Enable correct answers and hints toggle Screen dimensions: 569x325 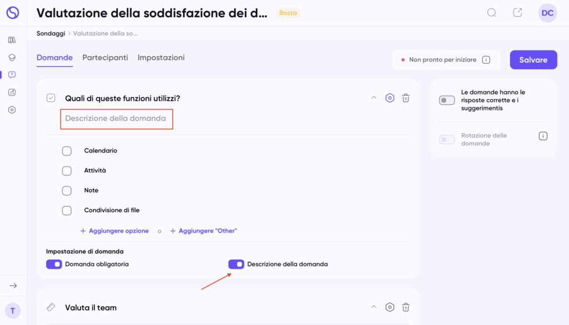[447, 100]
